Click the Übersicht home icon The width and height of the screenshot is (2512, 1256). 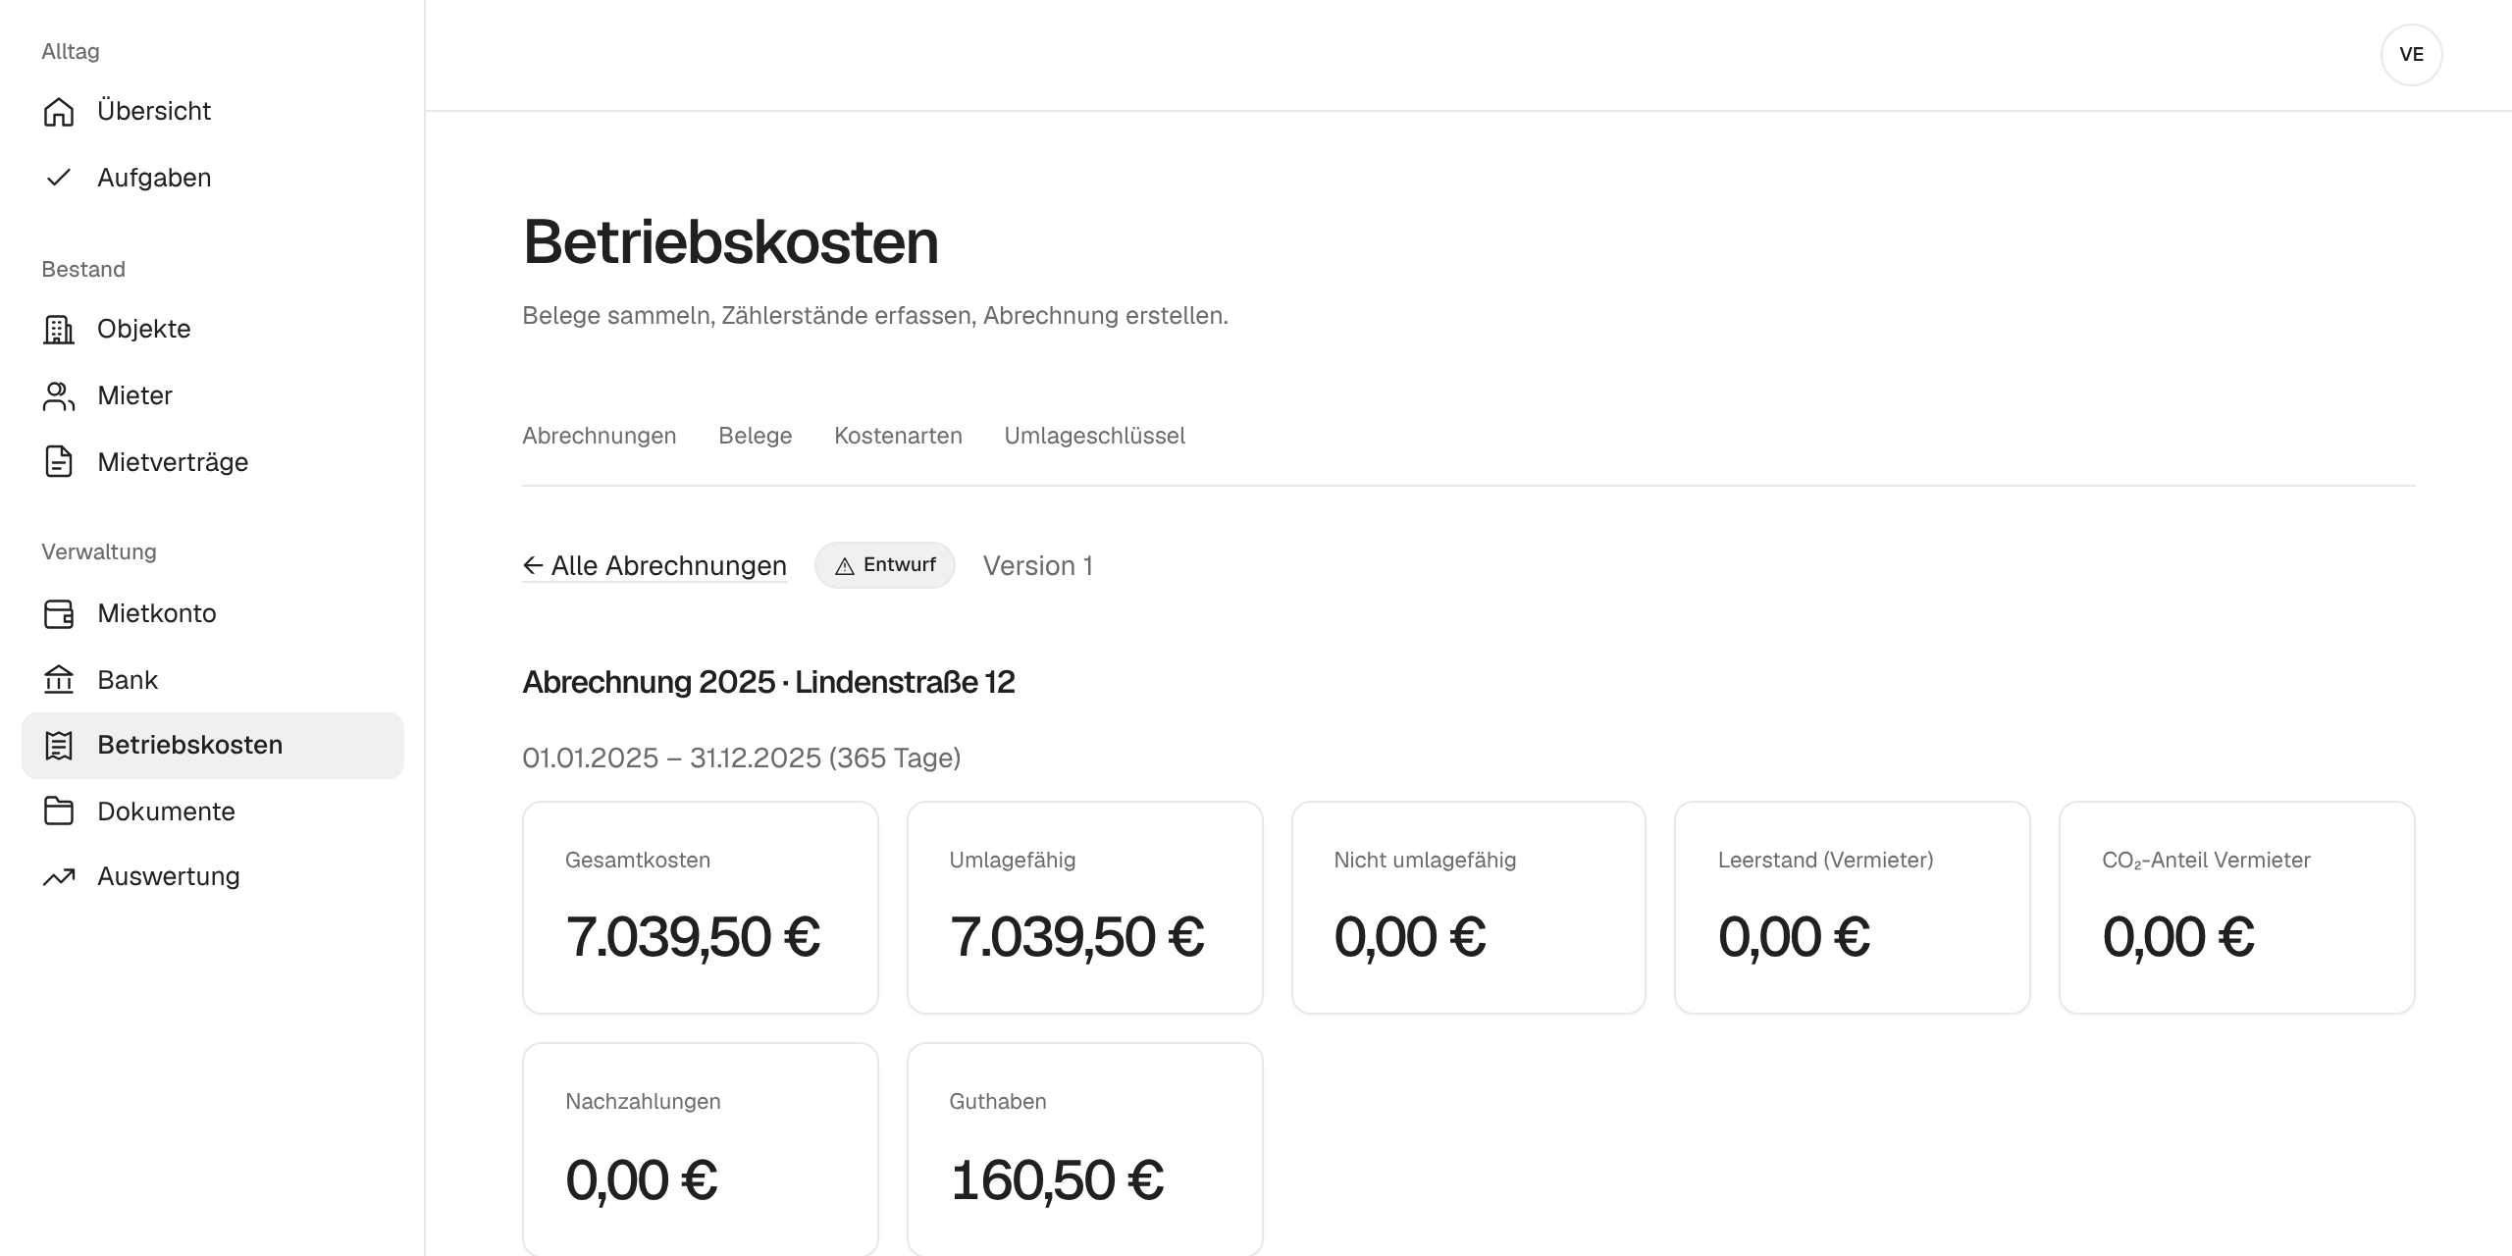pyautogui.click(x=59, y=112)
